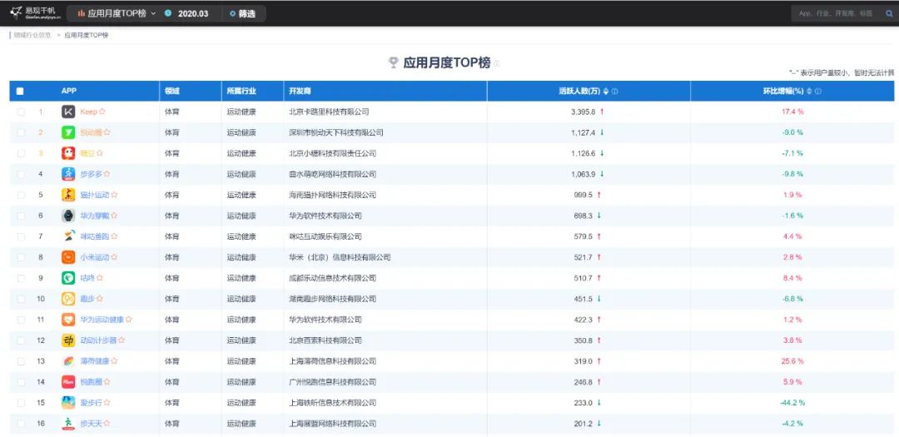This screenshot has height=437, width=899.
Task: Check the box for row 10 趣步
Action: pyautogui.click(x=21, y=299)
